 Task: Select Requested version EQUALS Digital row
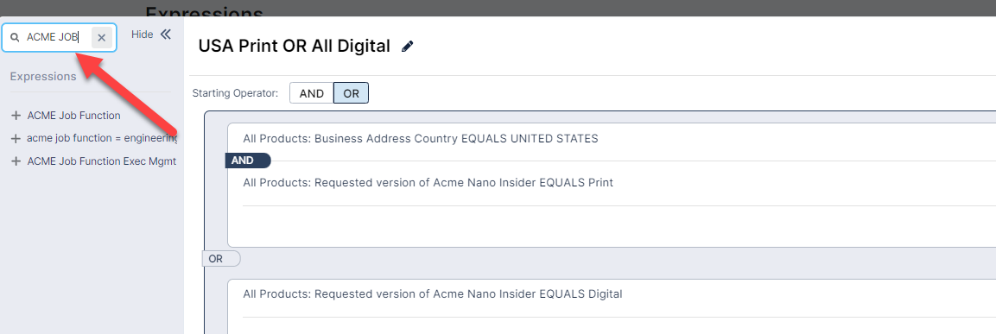click(433, 294)
